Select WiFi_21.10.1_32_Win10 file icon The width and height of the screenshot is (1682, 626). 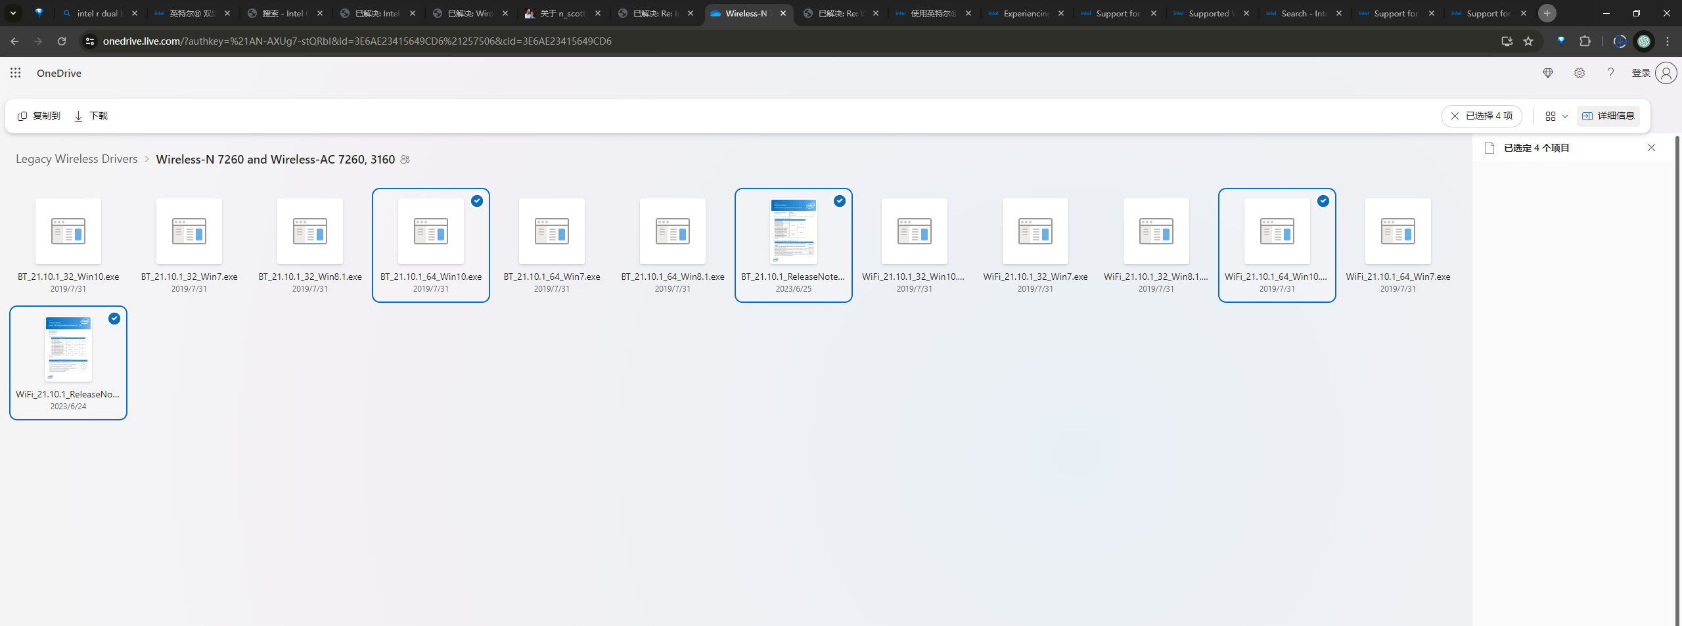click(x=915, y=231)
